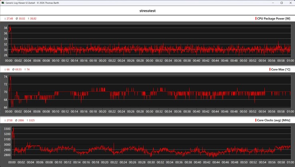The image size is (295, 167).
Task: Click the CPU power minimum value 27,48
Action: pyautogui.click(x=10, y=18)
